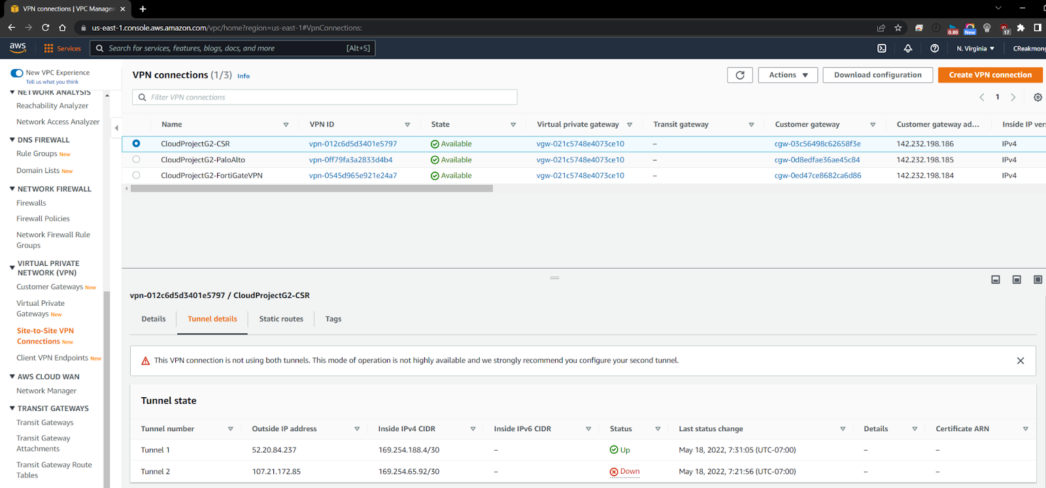Open AWS CloudShell icon

(x=882, y=48)
